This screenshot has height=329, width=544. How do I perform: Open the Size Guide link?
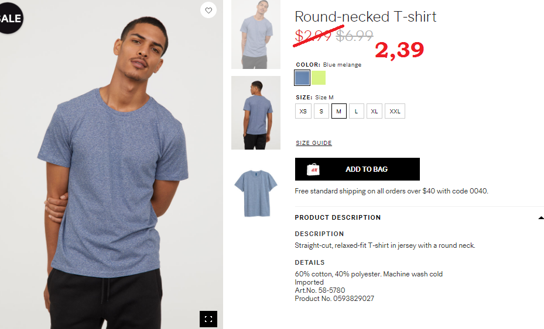click(x=314, y=143)
